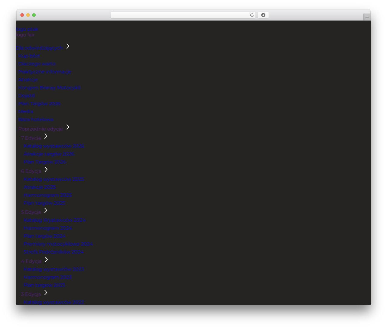Open the logo fair link
Screen dimensions: 387x328
coord(25,35)
